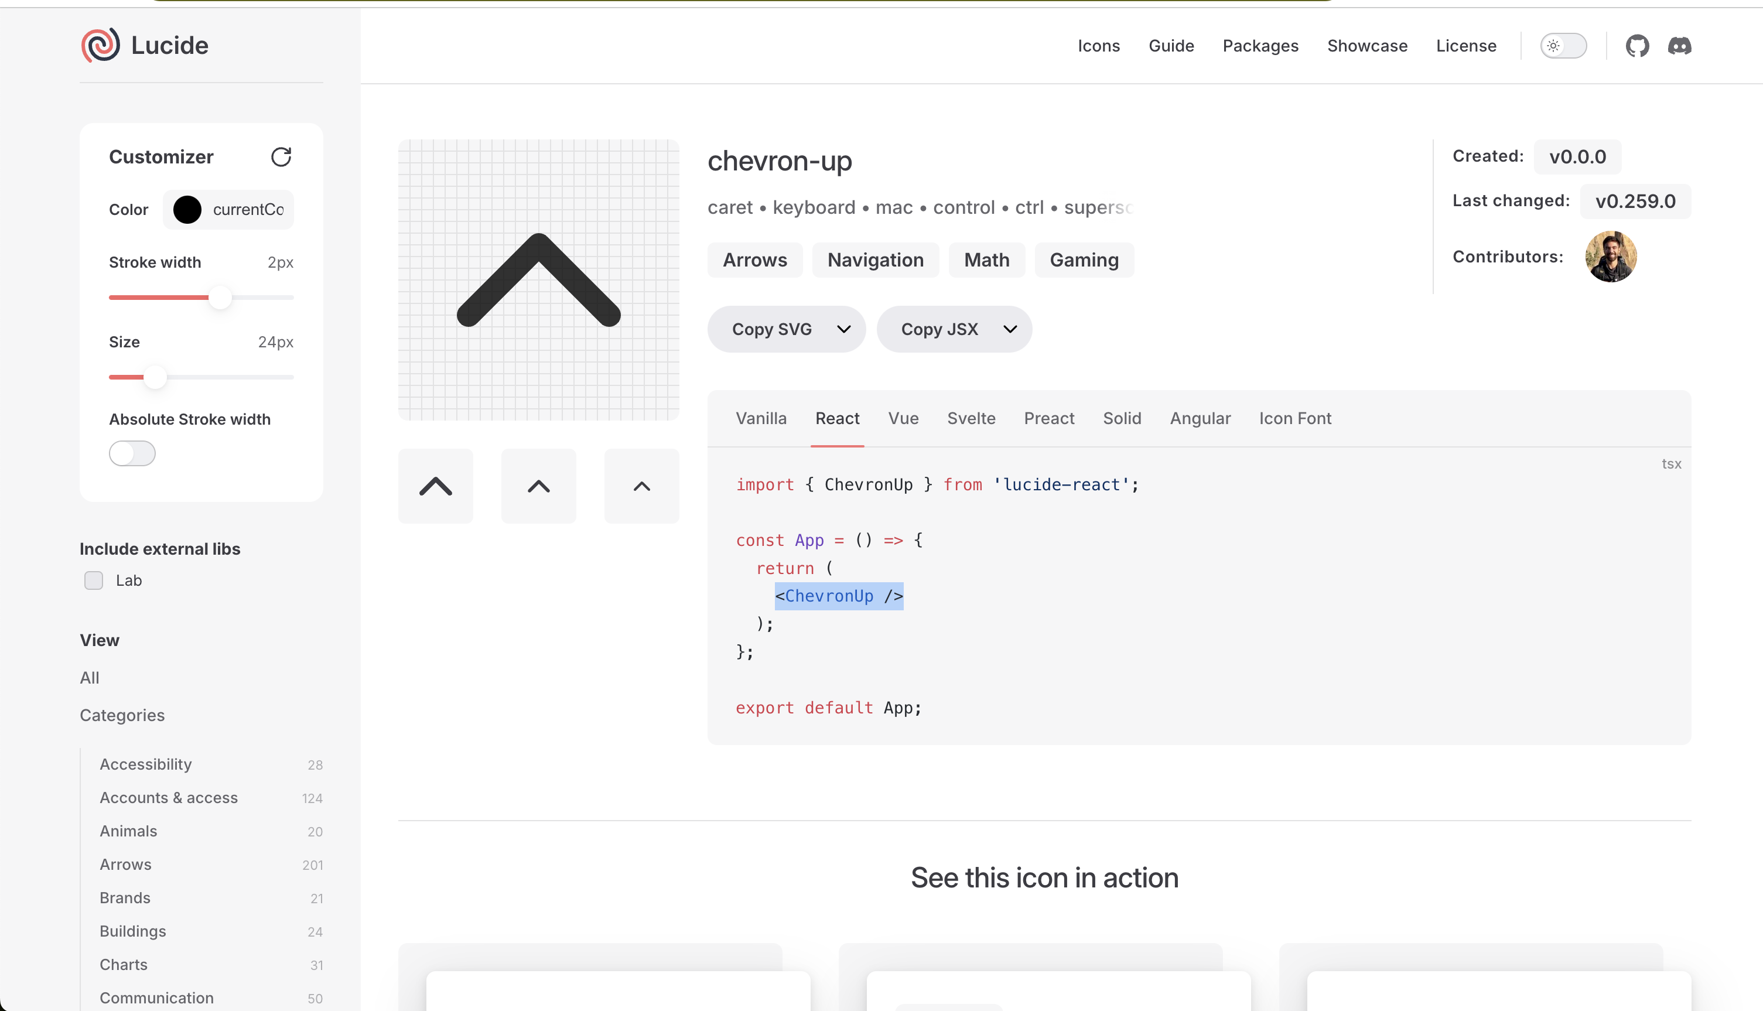Switch to the Vue code tab
Screen dimensions: 1763x1011
(x=903, y=418)
